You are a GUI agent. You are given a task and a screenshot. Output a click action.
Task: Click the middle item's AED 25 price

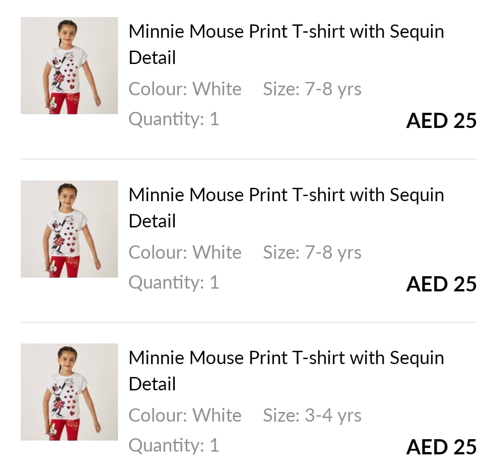tap(441, 284)
